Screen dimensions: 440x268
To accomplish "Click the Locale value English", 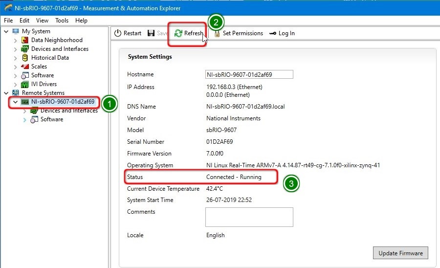I will pos(216,235).
